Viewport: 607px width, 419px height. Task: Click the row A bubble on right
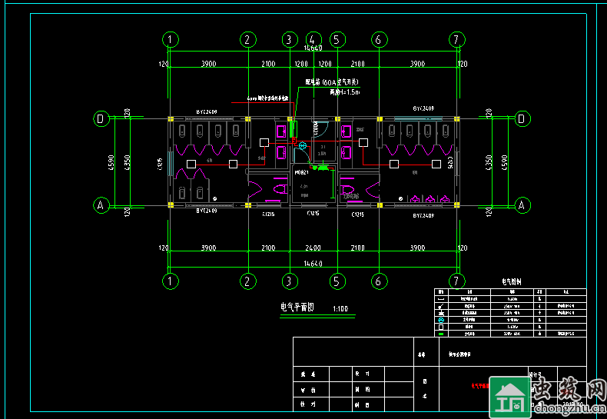(522, 205)
